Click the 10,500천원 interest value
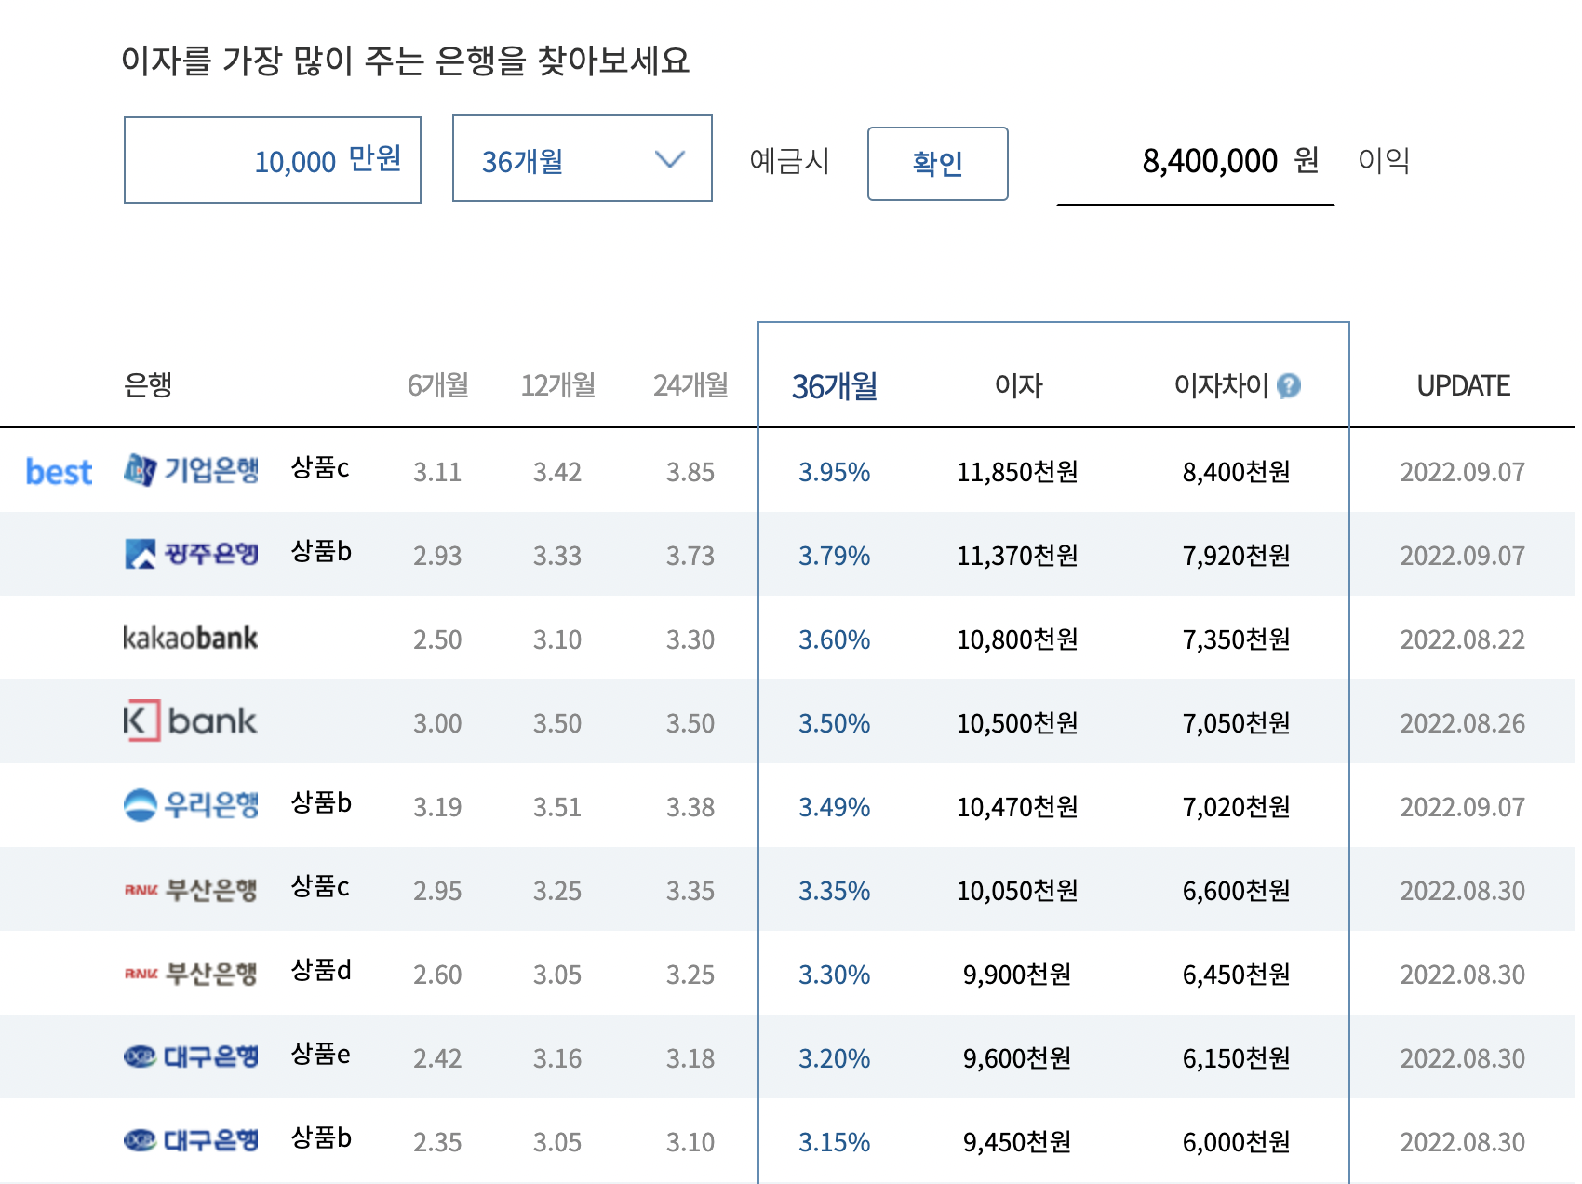The image size is (1582, 1184). 1017,723
